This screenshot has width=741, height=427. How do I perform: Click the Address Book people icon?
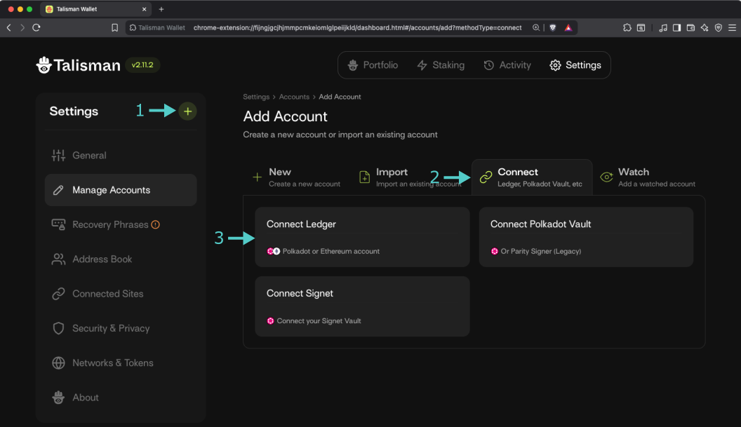click(59, 259)
